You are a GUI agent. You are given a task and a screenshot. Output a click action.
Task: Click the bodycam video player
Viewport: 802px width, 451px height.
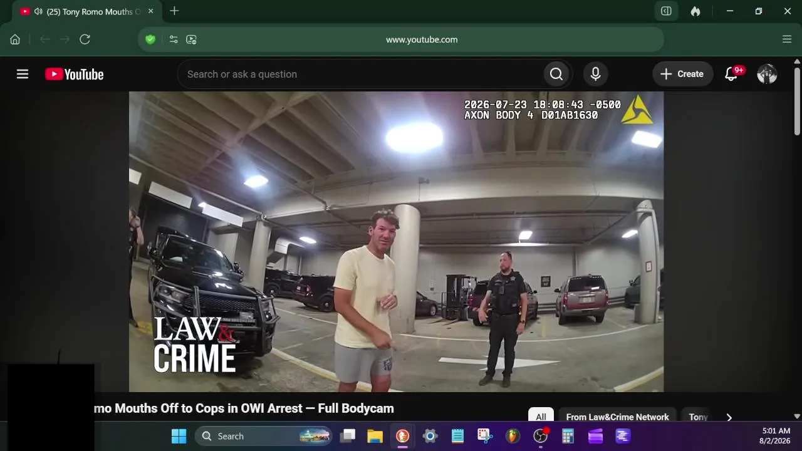[x=396, y=242]
